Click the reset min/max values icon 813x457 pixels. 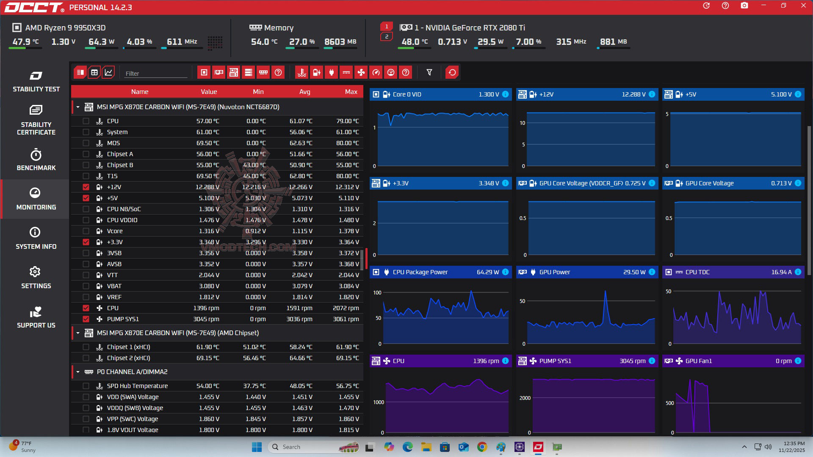[x=452, y=72]
